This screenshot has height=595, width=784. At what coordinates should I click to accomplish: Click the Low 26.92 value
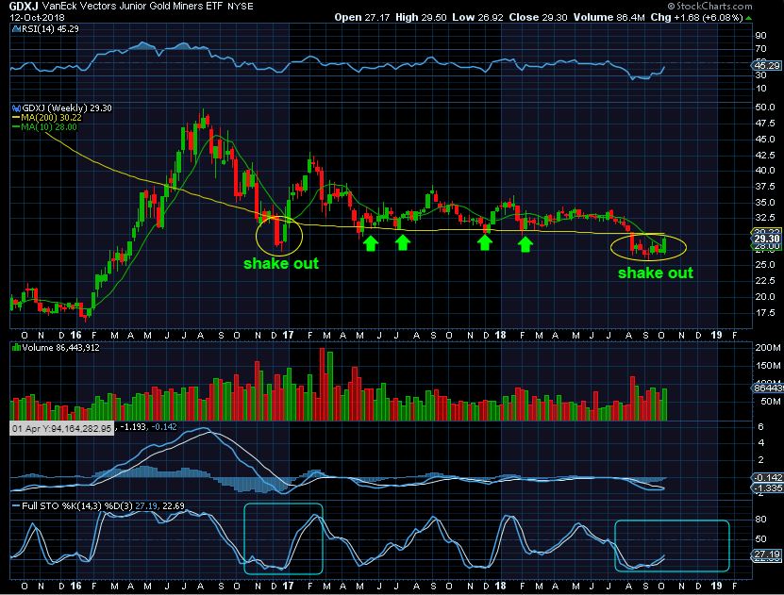pos(477,18)
